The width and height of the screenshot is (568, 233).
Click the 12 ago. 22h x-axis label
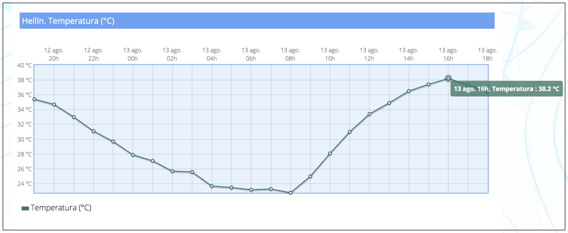94,54
